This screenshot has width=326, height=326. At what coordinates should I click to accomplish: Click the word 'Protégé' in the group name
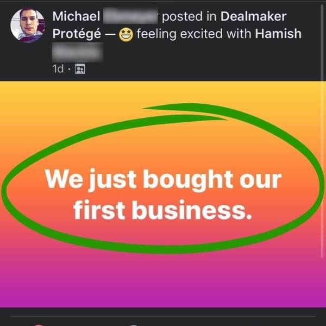point(77,34)
